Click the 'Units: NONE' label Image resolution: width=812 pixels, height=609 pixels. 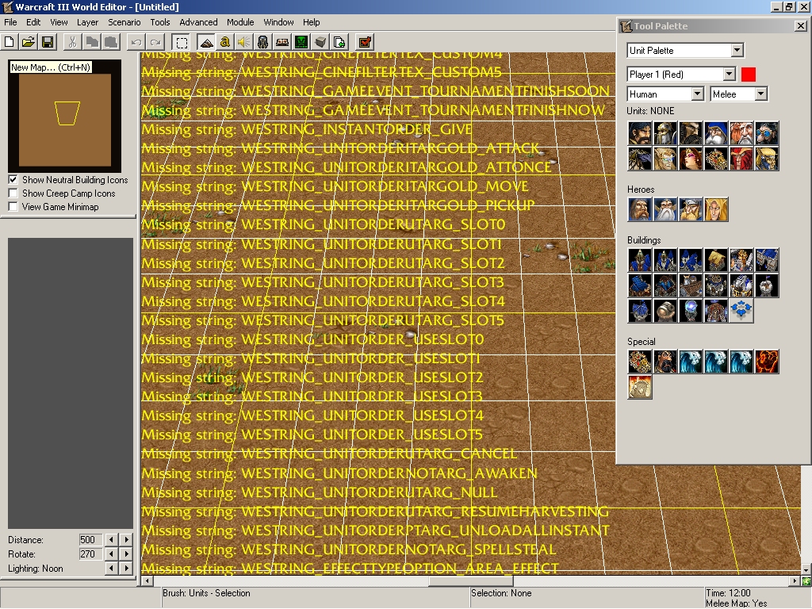(650, 111)
